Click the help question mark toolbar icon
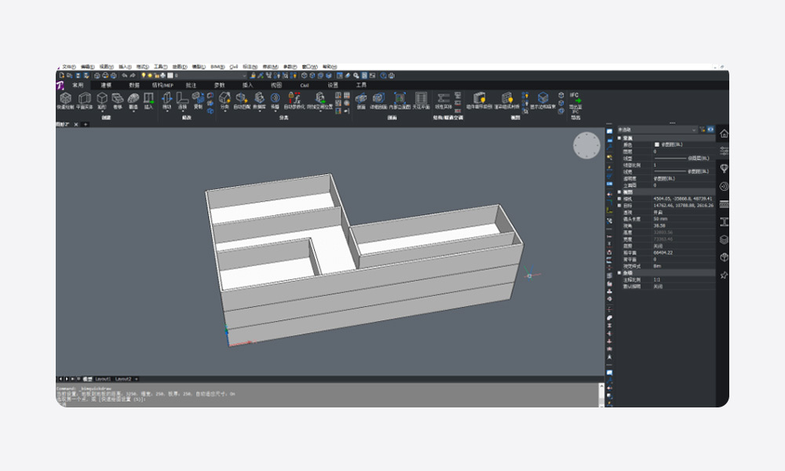 tap(384, 75)
